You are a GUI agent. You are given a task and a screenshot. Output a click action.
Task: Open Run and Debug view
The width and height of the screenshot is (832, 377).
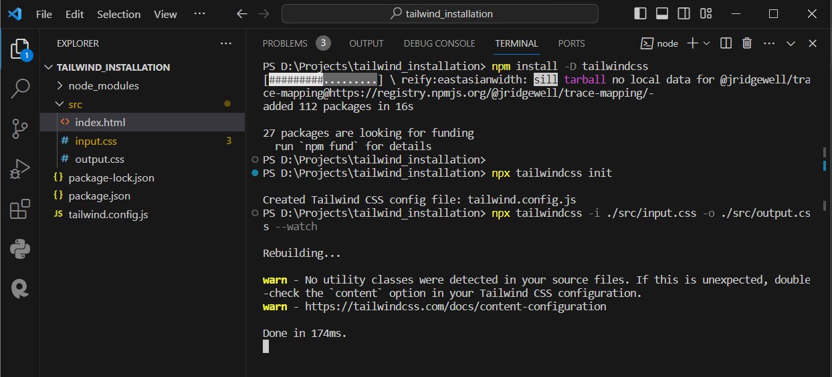pyautogui.click(x=20, y=169)
